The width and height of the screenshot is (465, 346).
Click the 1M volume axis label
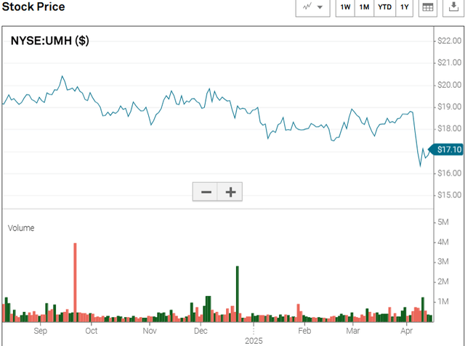point(443,302)
